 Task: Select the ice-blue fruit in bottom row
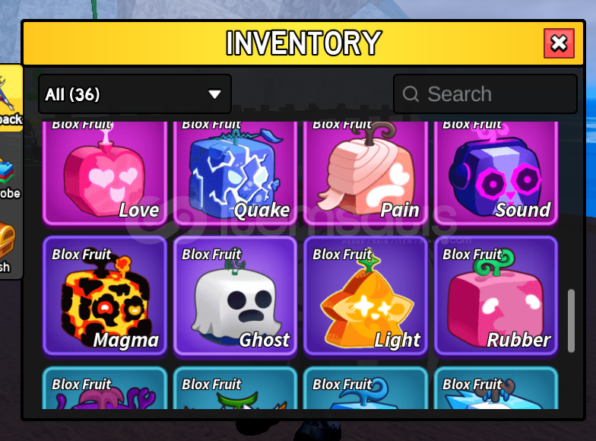pos(496,388)
